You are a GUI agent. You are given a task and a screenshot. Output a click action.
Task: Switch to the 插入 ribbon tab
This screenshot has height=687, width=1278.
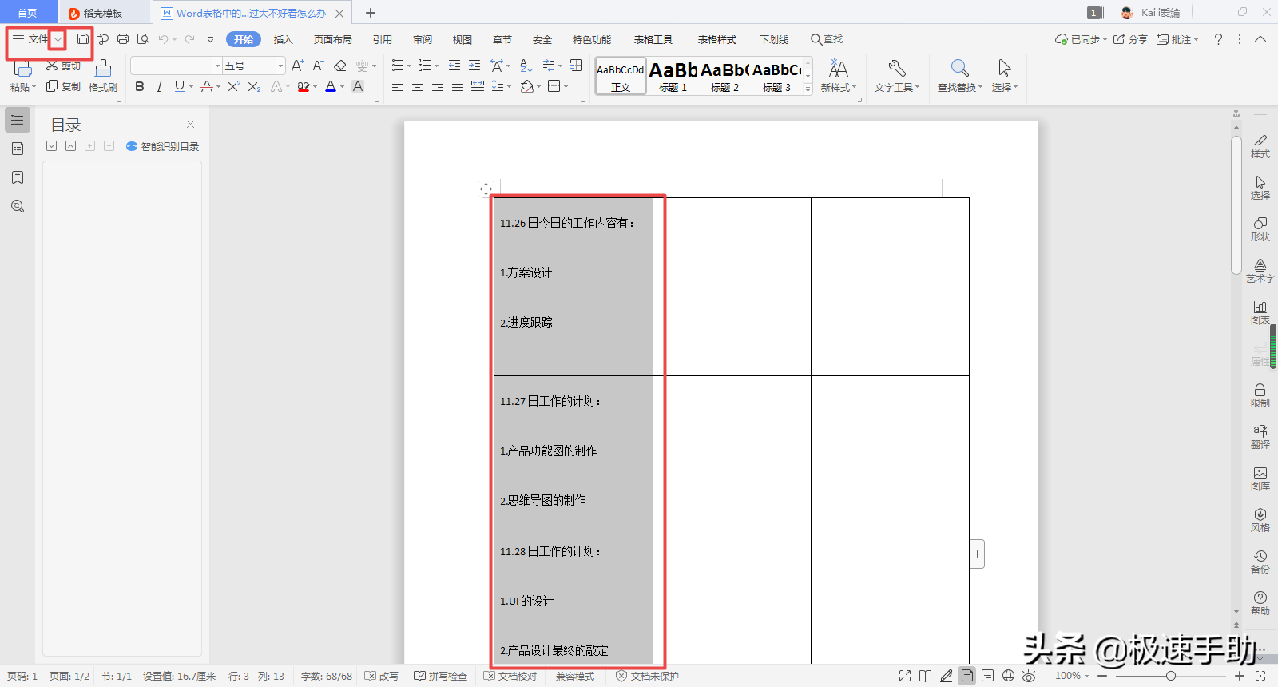pos(284,39)
